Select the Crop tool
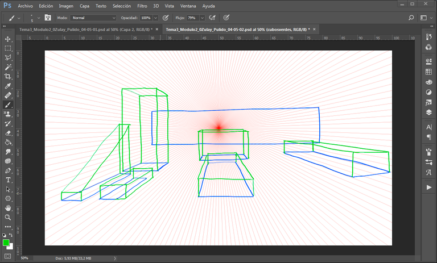Viewport: 437px width, 263px height. point(8,77)
